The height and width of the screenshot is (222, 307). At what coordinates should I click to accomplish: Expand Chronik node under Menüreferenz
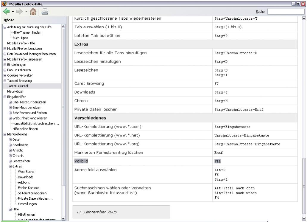pos(10,156)
